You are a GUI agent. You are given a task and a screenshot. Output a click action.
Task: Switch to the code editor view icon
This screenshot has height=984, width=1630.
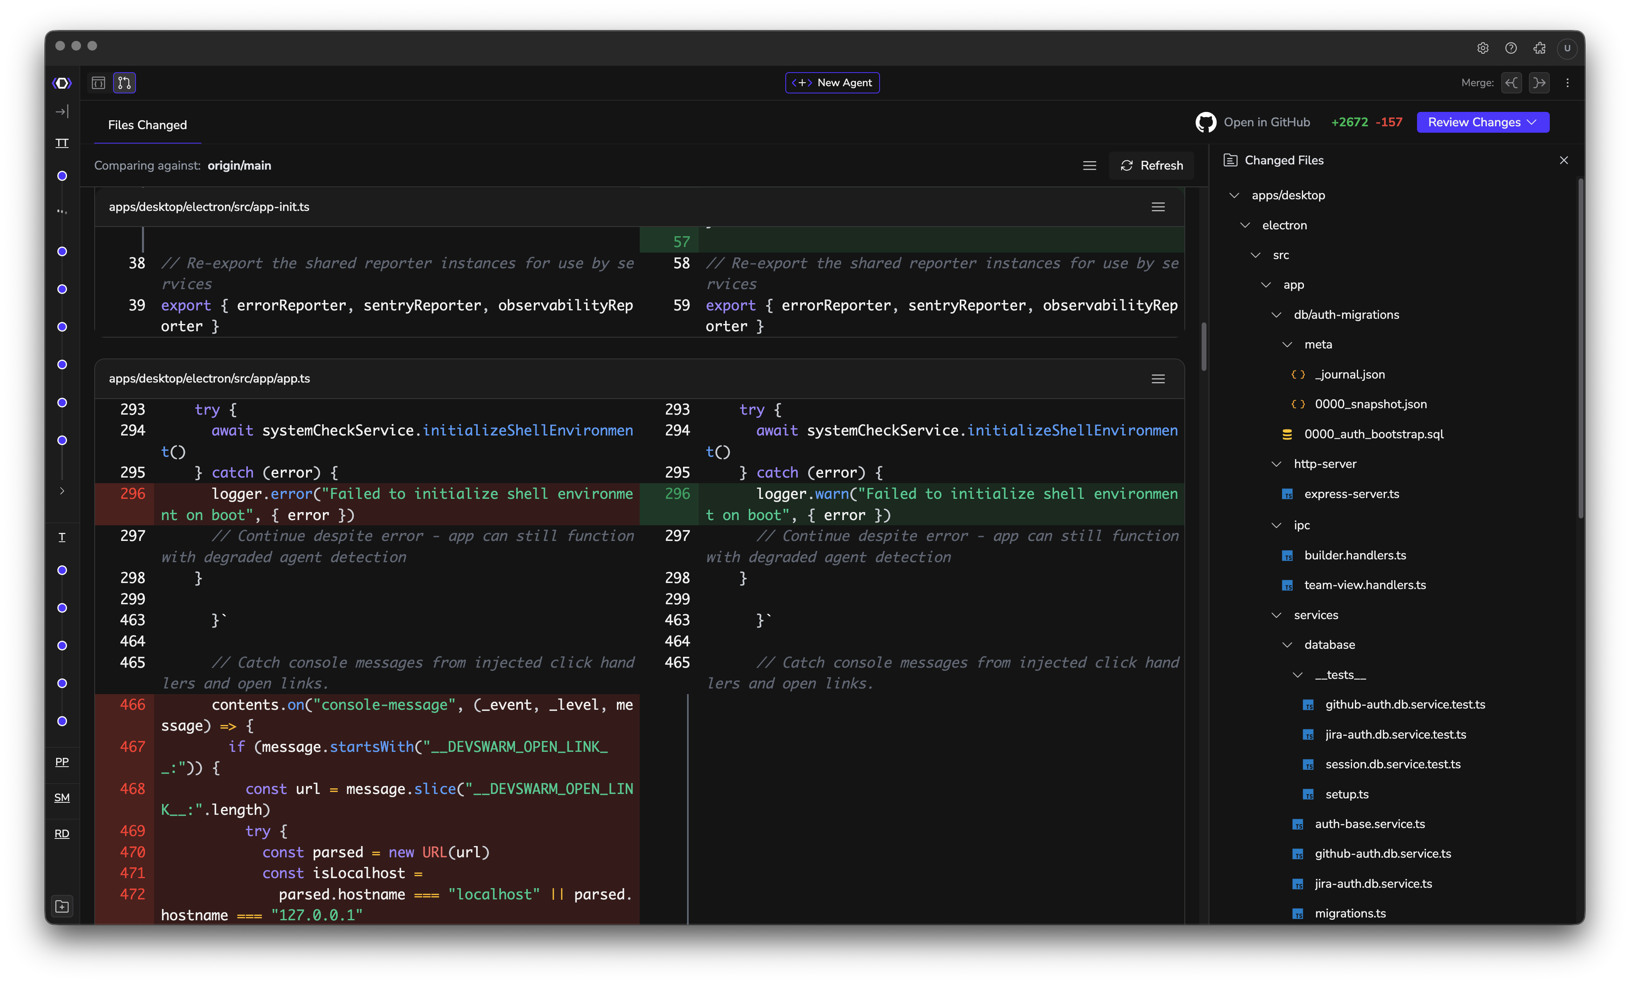pos(99,83)
